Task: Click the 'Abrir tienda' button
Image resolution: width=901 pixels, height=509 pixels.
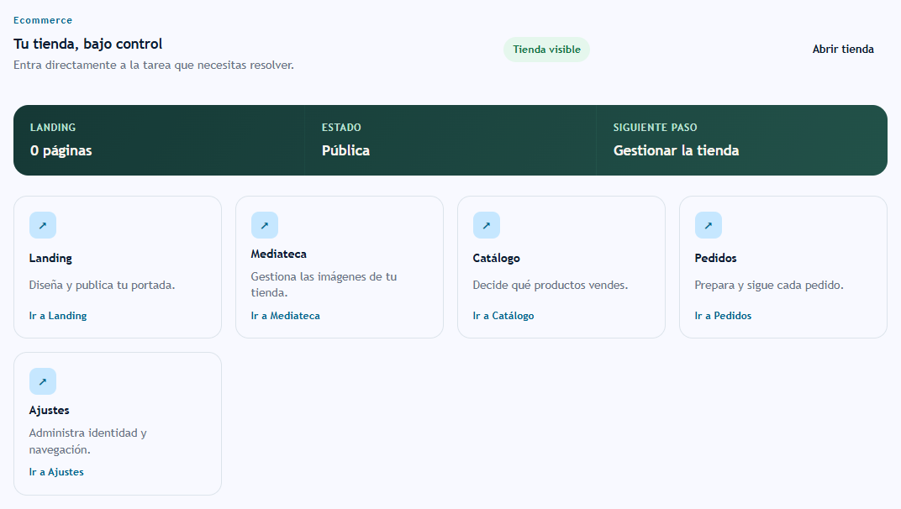Action: 843,50
